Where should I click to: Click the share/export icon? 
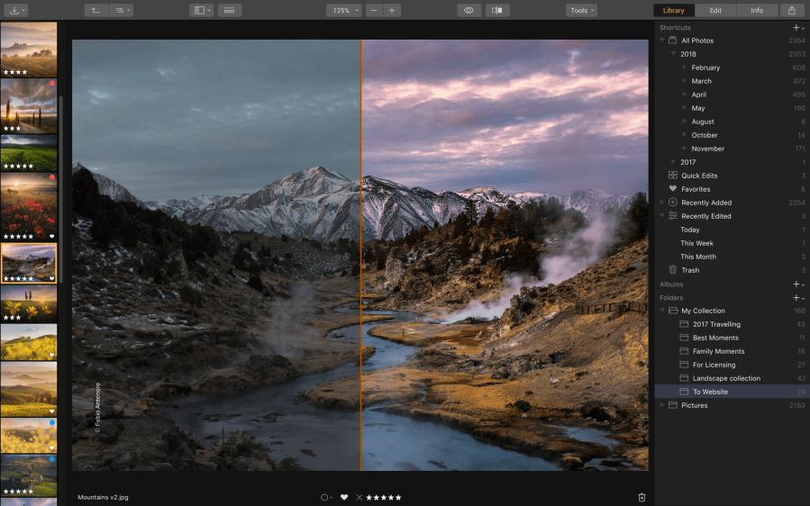tap(791, 11)
